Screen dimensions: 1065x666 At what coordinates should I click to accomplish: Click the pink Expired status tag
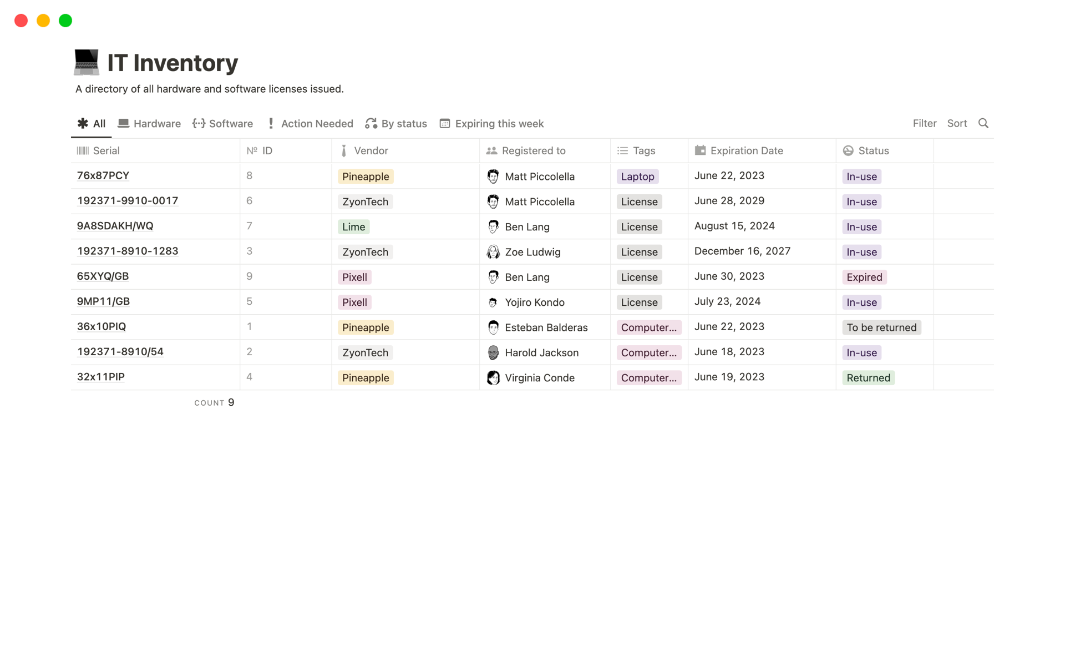coord(864,277)
